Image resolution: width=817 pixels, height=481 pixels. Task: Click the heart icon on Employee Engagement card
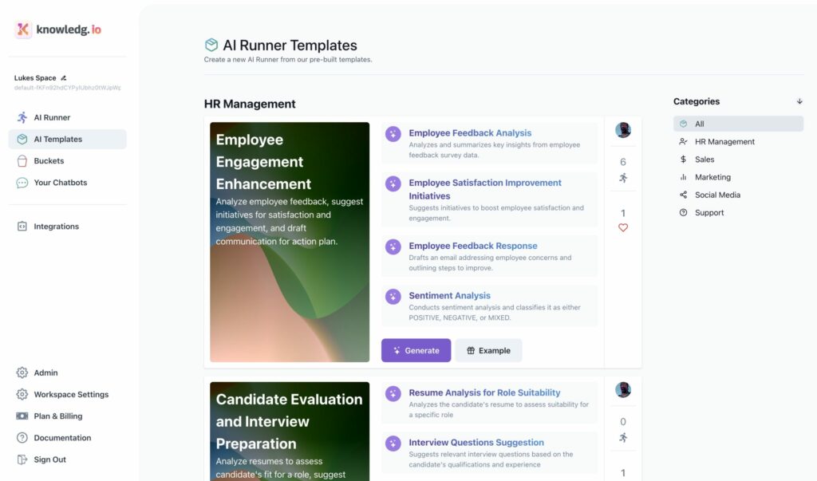pos(623,227)
